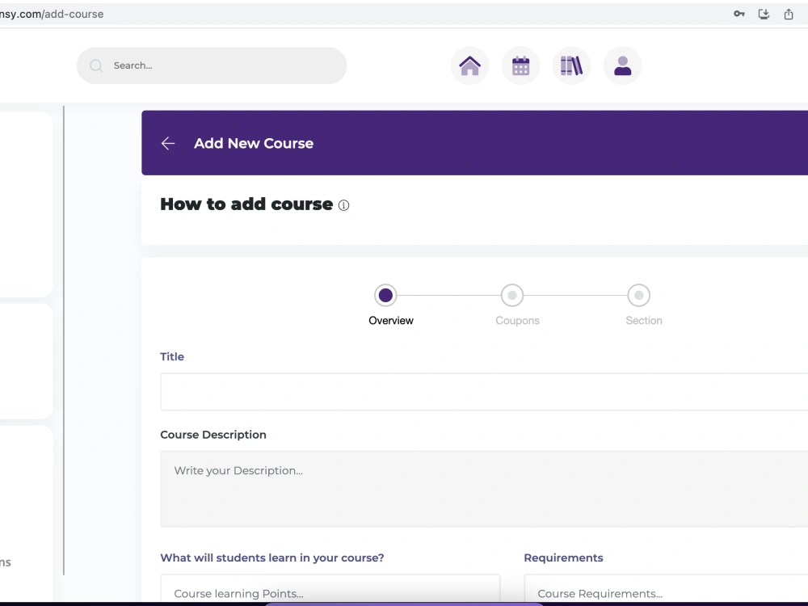The image size is (808, 606).
Task: Click the install app icon in address bar
Action: [764, 14]
